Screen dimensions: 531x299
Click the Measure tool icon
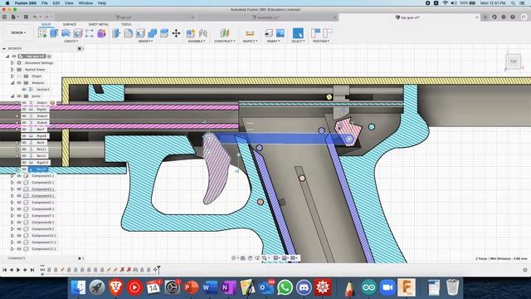click(250, 33)
